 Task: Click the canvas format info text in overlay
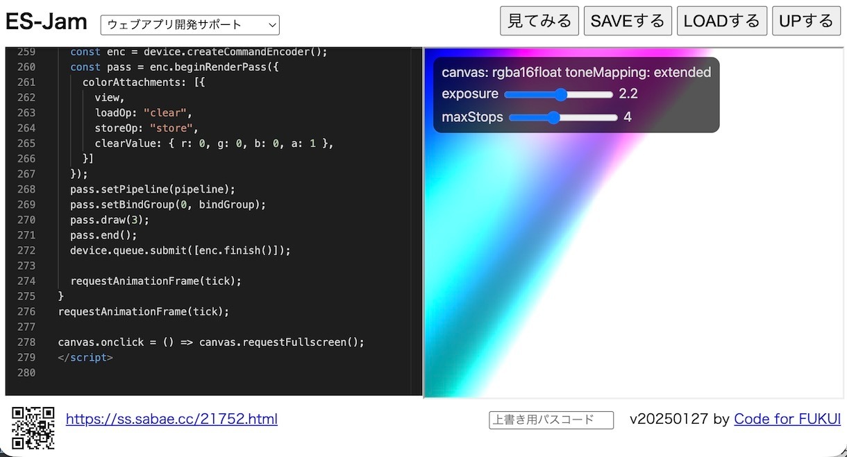(576, 72)
